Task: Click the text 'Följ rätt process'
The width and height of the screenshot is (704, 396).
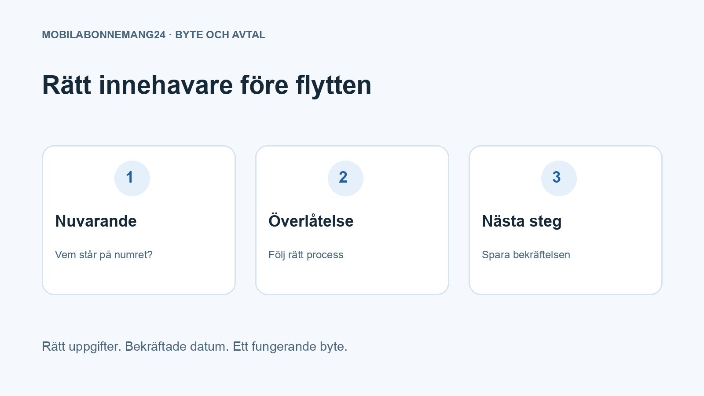Action: pos(306,255)
